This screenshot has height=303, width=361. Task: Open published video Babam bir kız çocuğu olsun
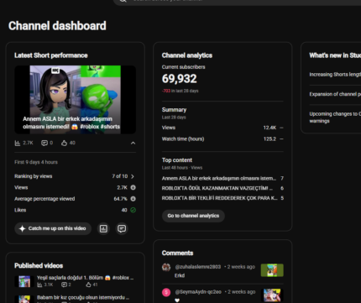click(83, 297)
